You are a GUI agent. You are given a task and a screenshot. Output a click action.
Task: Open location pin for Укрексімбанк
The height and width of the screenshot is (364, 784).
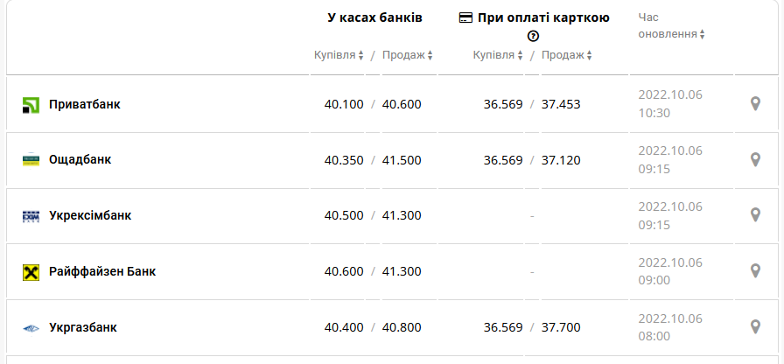tap(756, 215)
